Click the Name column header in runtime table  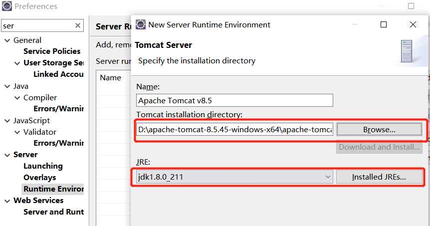(111, 78)
